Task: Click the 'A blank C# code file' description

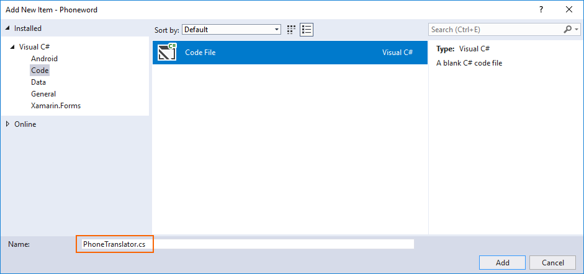Action: pos(469,63)
